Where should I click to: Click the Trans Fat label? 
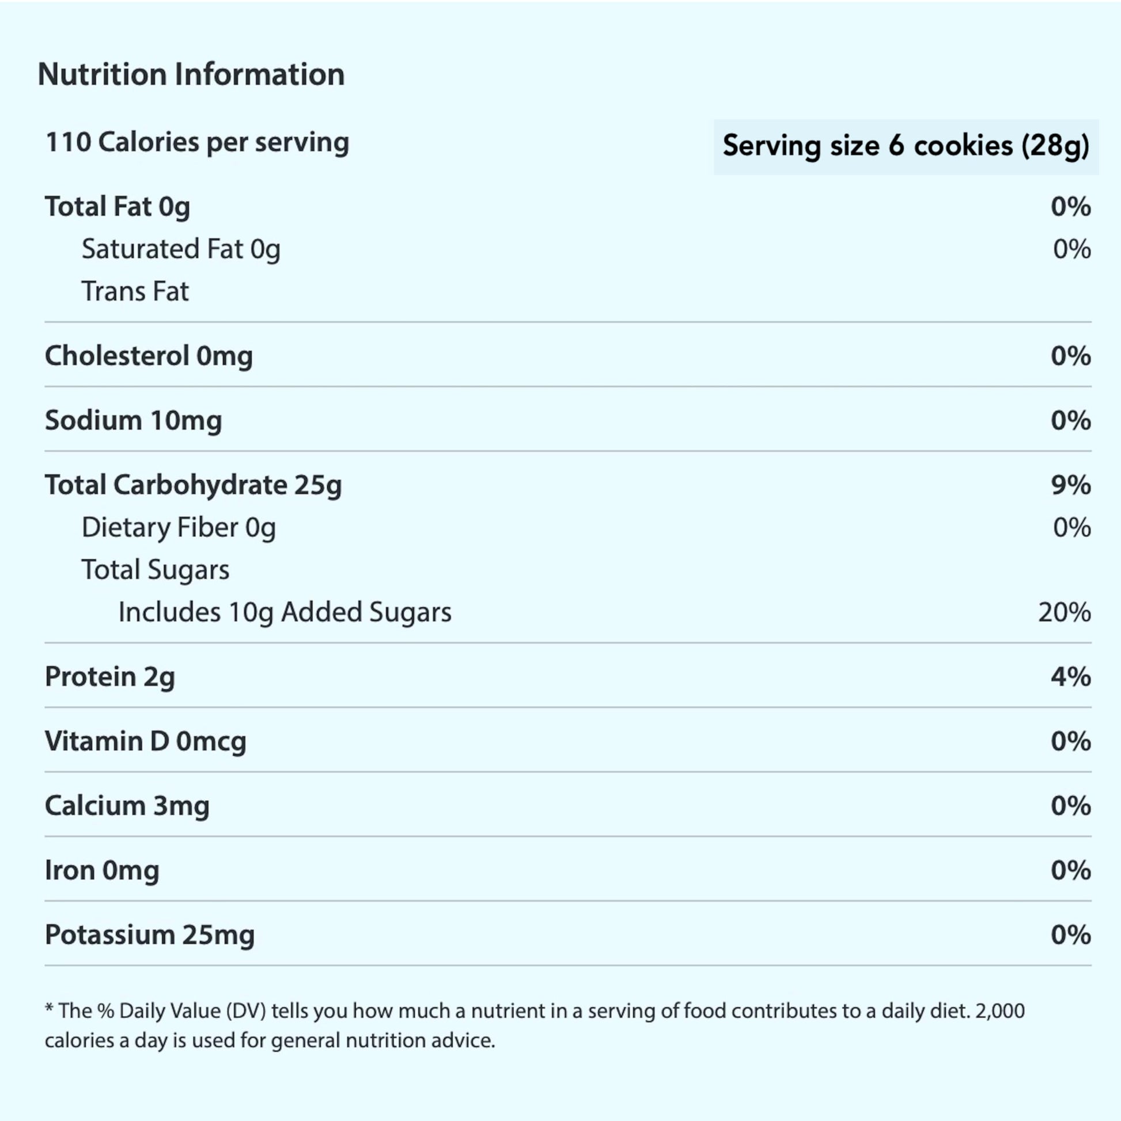coord(135,292)
